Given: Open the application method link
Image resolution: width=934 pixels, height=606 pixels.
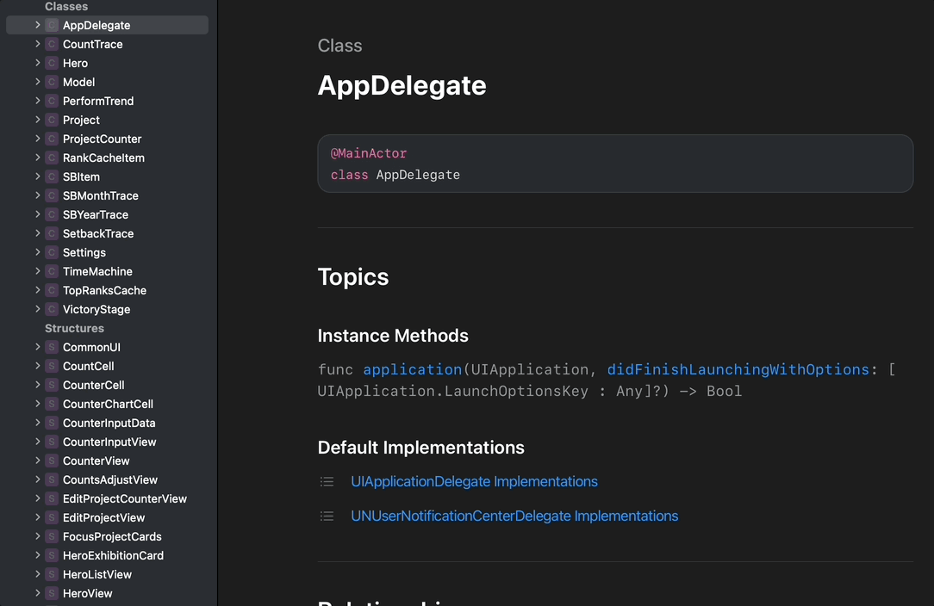Looking at the screenshot, I should [412, 369].
